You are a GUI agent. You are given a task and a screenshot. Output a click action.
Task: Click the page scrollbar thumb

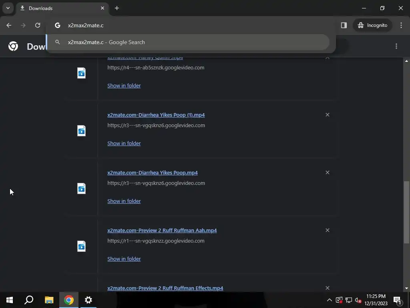click(406, 212)
